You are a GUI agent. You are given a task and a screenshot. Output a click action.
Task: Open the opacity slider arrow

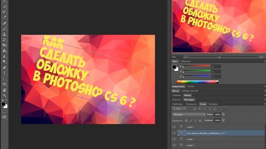(223, 115)
